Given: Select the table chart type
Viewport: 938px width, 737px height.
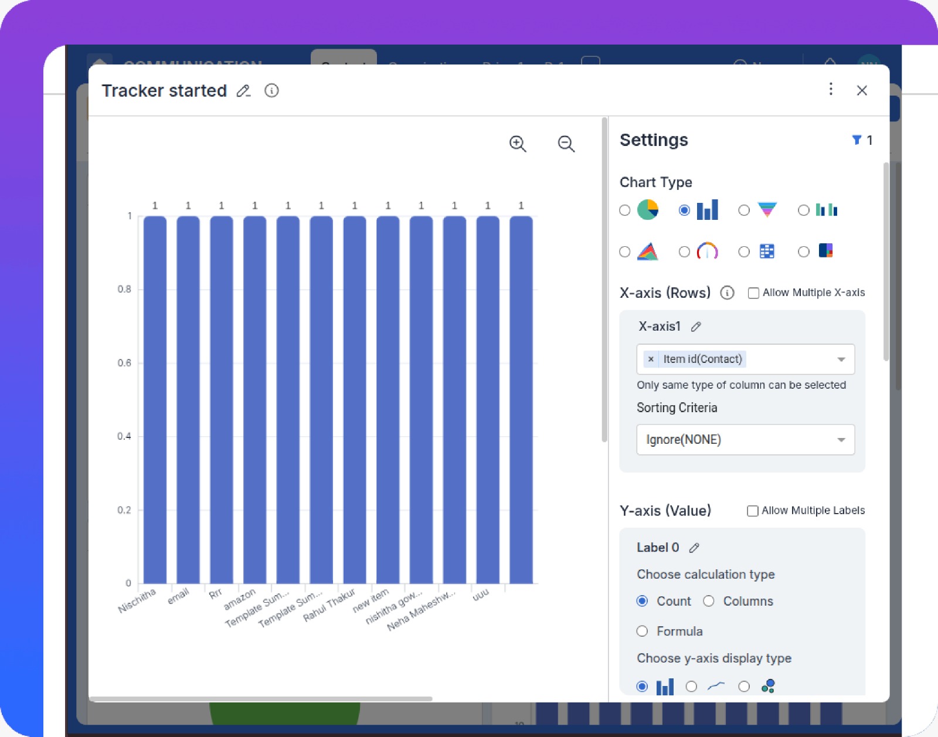Looking at the screenshot, I should pyautogui.click(x=744, y=252).
